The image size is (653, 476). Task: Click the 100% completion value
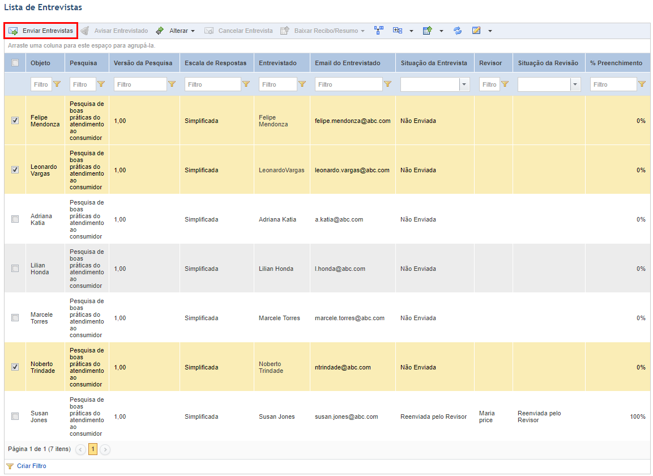638,416
